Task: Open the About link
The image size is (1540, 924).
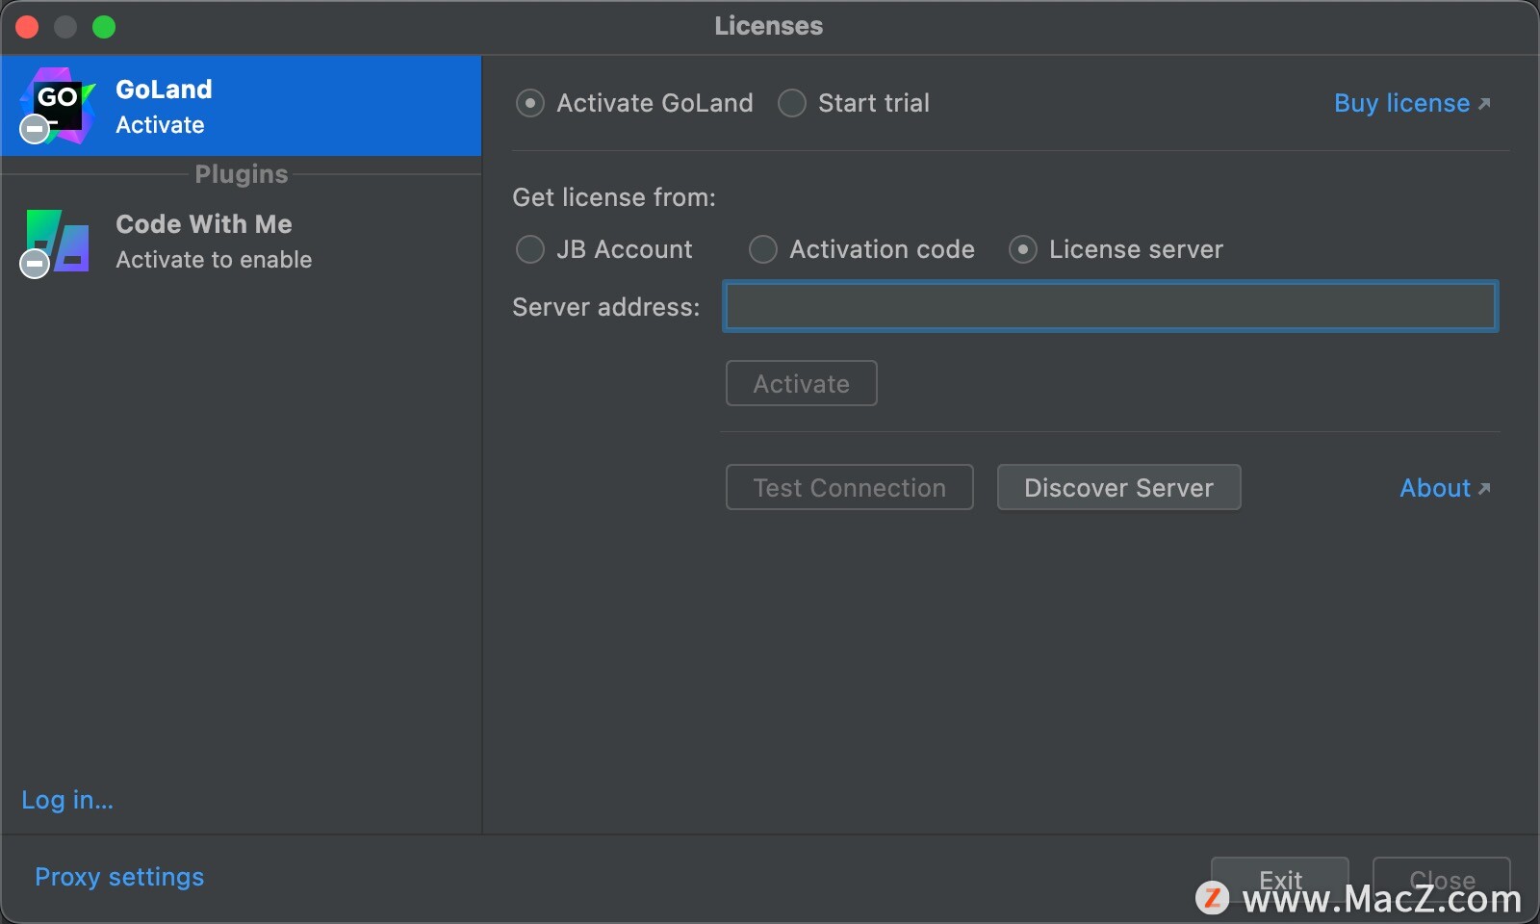Action: (1445, 488)
